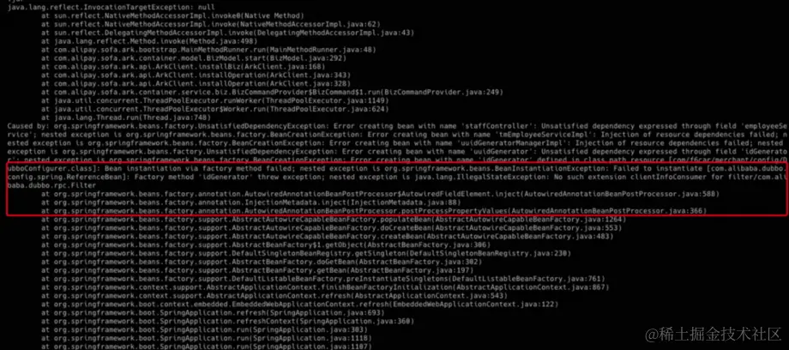The height and width of the screenshot is (350, 789).
Task: Click the postProcessPropertyValues java:366 stack line
Action: [x=375, y=210]
